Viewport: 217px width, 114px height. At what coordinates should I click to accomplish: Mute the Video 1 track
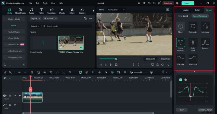(15, 96)
